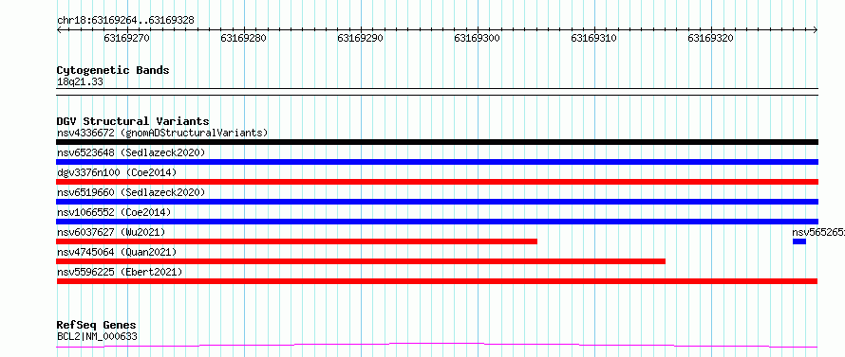Image resolution: width=845 pixels, height=357 pixels.
Task: Click ruler position 63169310
Action: [594, 38]
